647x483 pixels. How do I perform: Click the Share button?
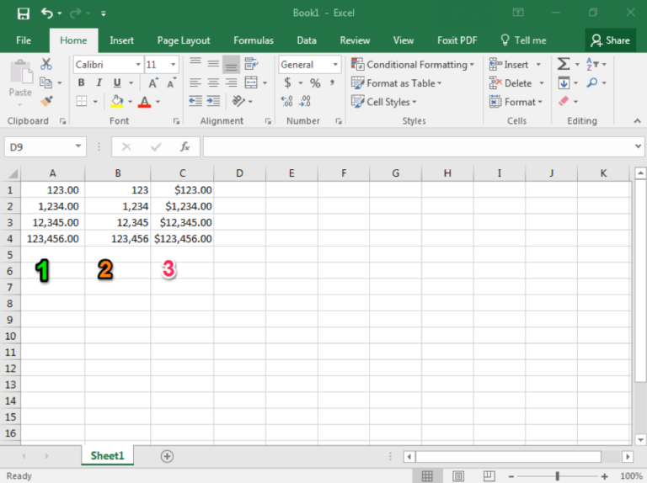pyautogui.click(x=610, y=40)
